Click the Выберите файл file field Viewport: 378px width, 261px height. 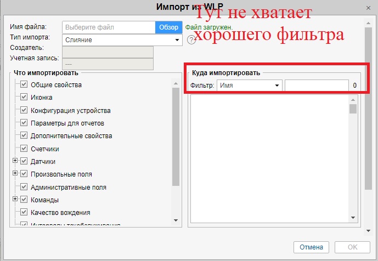(x=109, y=27)
